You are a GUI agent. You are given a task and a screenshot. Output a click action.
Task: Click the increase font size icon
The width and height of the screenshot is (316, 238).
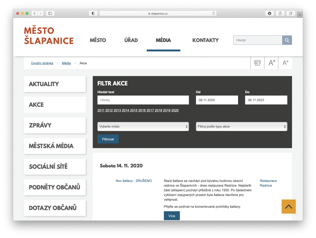[271, 63]
